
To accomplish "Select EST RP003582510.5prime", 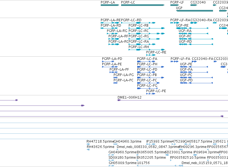I will 171,160.
